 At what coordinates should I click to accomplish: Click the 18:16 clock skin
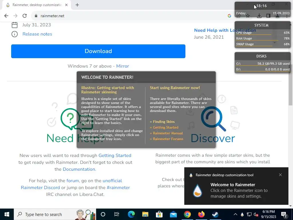(x=262, y=6)
